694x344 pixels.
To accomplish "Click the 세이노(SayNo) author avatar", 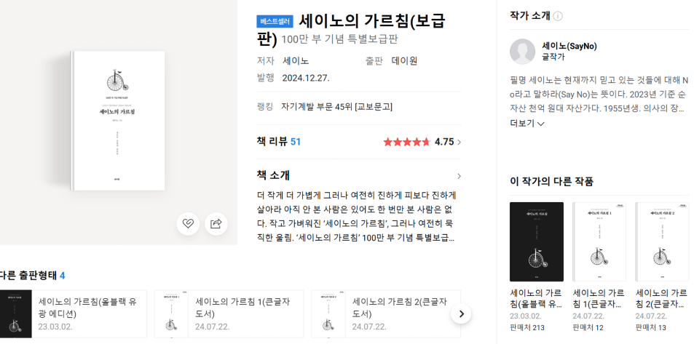I will pos(523,52).
